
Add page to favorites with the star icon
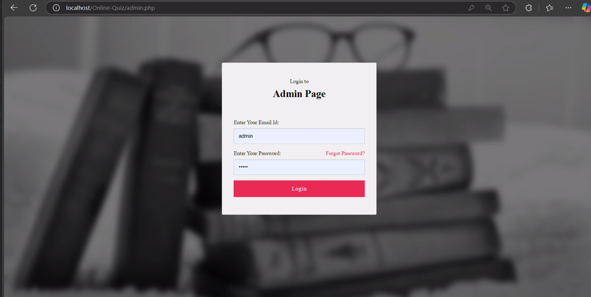coord(506,8)
